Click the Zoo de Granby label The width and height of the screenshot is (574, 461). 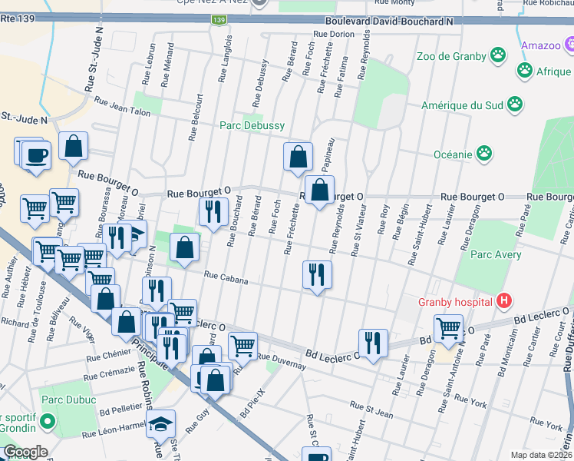(x=451, y=56)
